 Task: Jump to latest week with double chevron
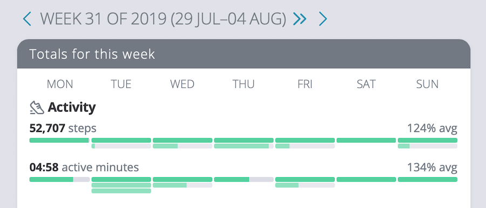[300, 19]
